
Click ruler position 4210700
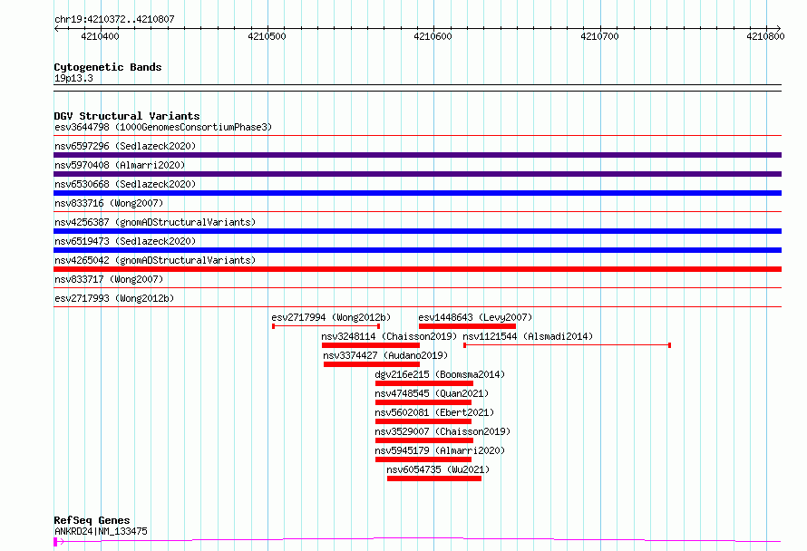[599, 36]
